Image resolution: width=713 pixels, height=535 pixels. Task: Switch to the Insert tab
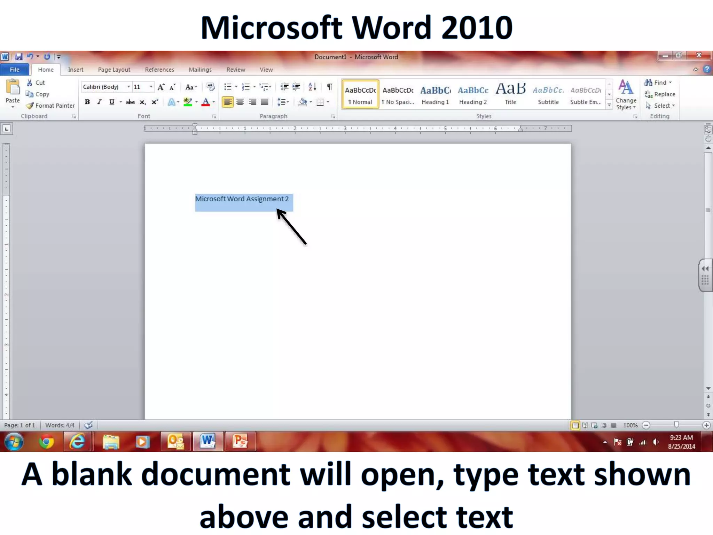76,70
